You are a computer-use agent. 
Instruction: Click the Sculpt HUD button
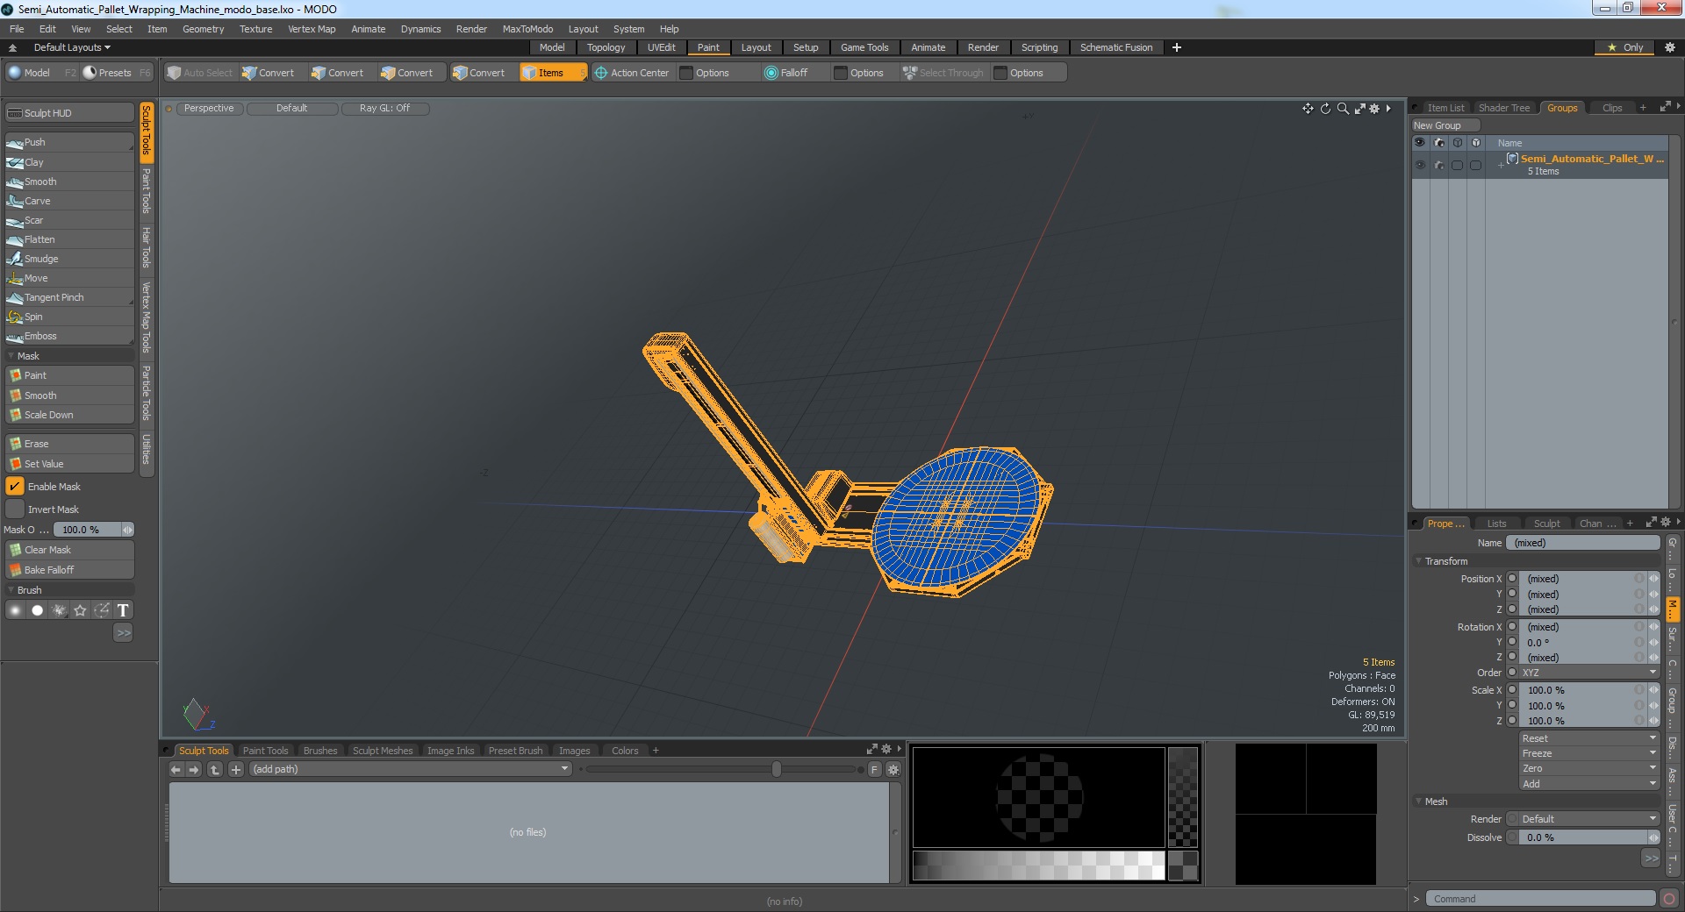(x=68, y=113)
